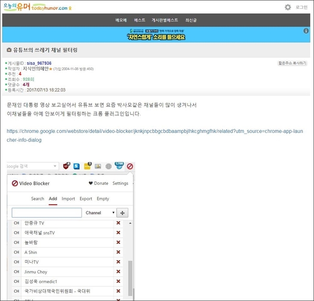
Task: Open the todayhumor.com site logo
Action: pyautogui.click(x=38, y=7)
